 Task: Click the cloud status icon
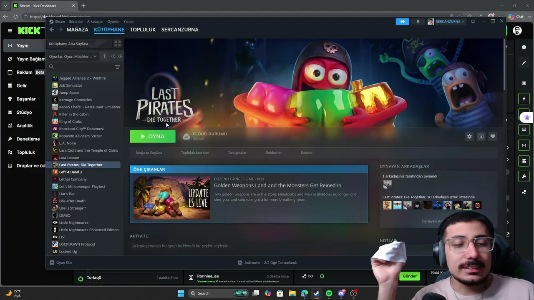point(186,136)
